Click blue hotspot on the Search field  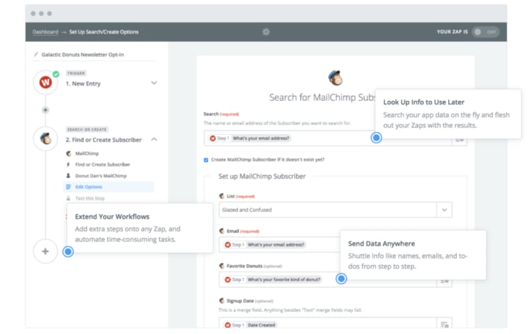[376, 138]
